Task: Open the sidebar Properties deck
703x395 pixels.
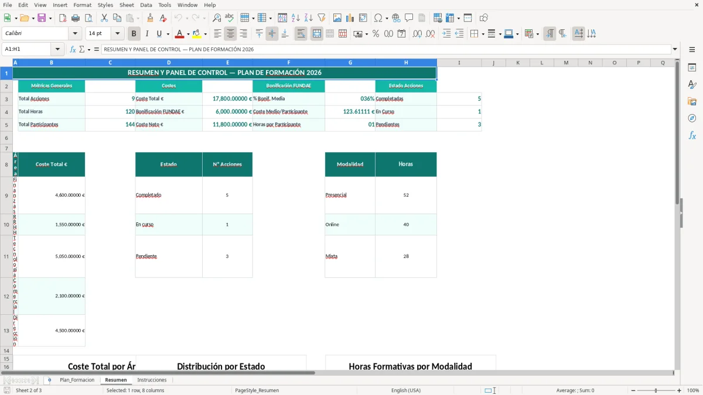Action: click(x=692, y=67)
